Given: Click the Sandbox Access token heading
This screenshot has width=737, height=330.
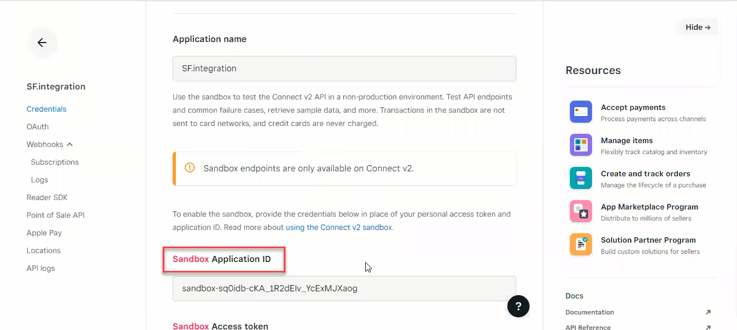Looking at the screenshot, I should 220,326.
